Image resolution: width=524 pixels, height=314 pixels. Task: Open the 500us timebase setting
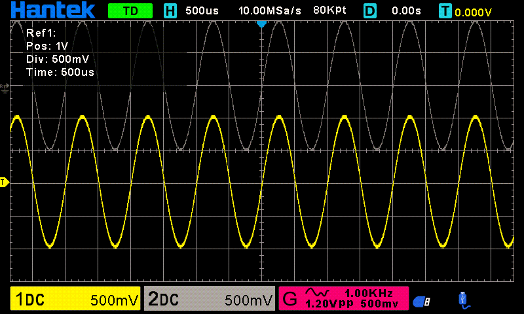[202, 11]
